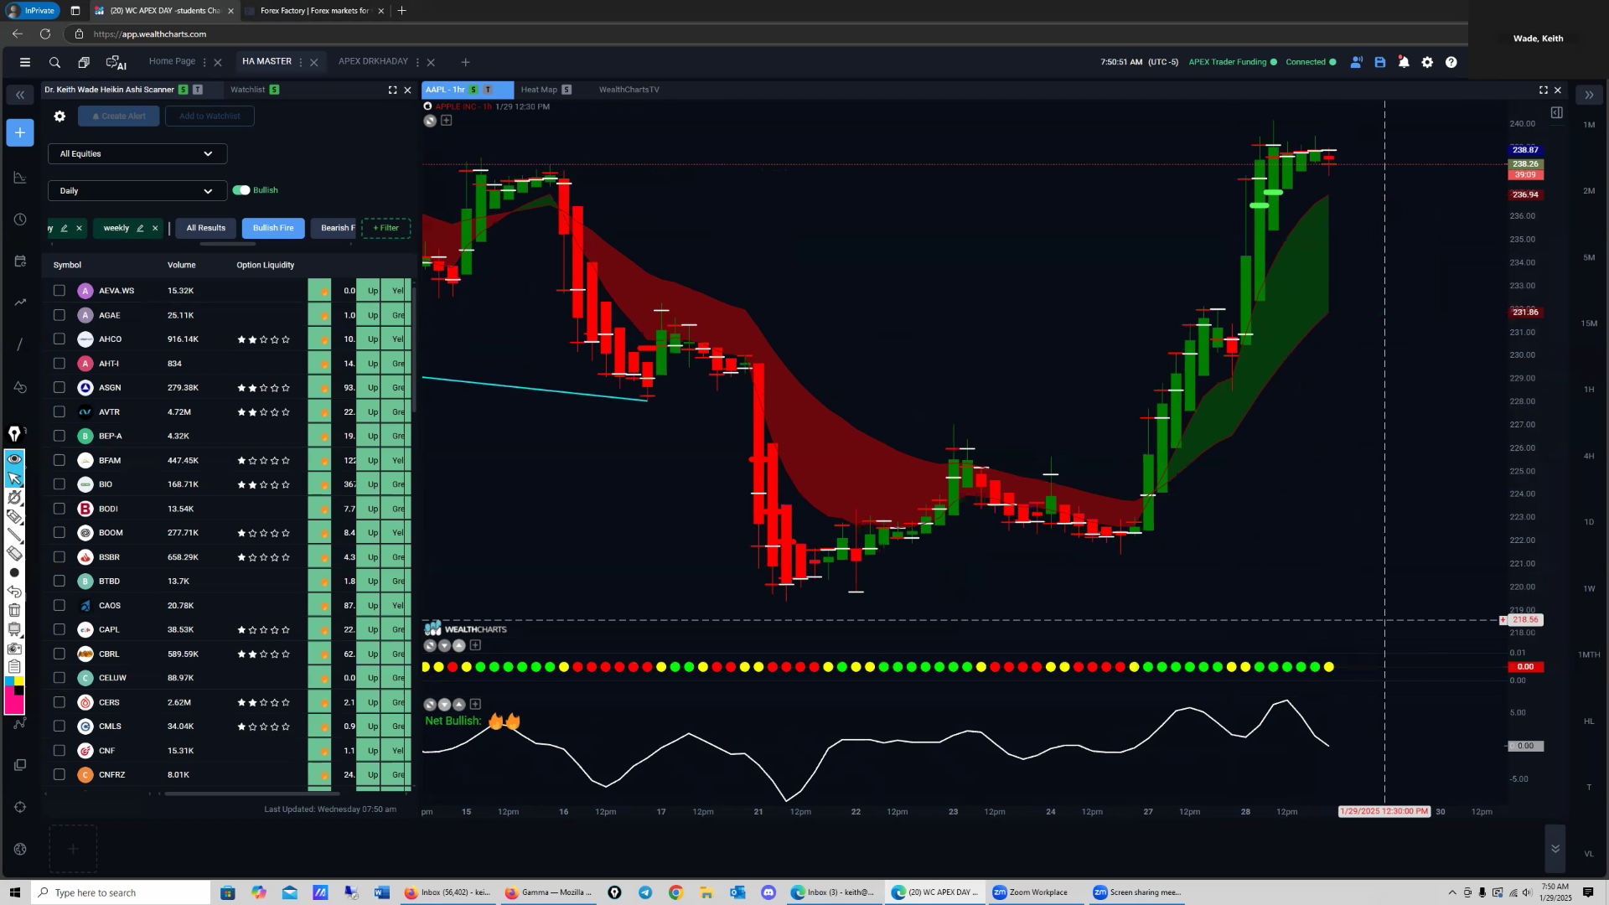The width and height of the screenshot is (1609, 905).
Task: Click the clipboard icon in drawing toolbar
Action: pyautogui.click(x=14, y=667)
